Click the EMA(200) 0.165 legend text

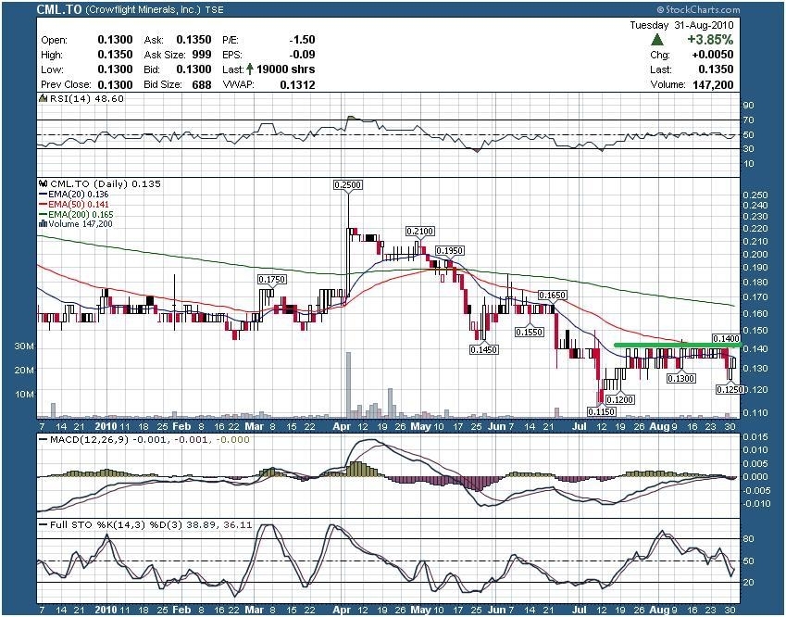(81, 214)
